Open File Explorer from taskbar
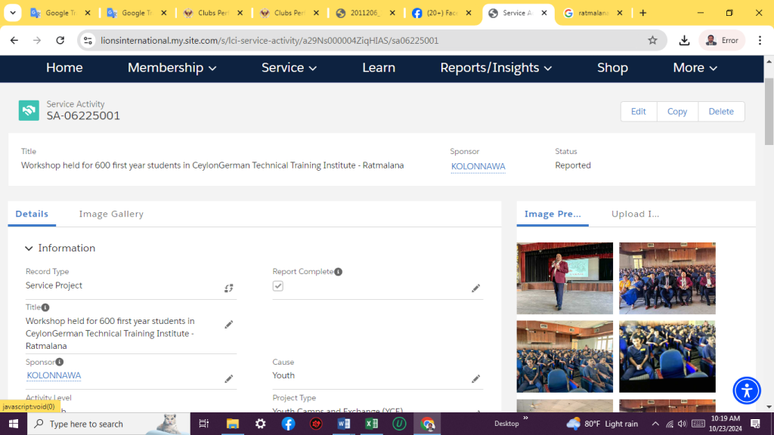This screenshot has height=435, width=774. [233, 424]
